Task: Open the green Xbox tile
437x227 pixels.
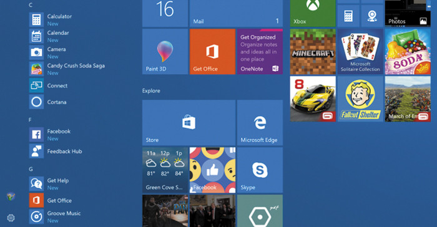Action: click(x=313, y=13)
